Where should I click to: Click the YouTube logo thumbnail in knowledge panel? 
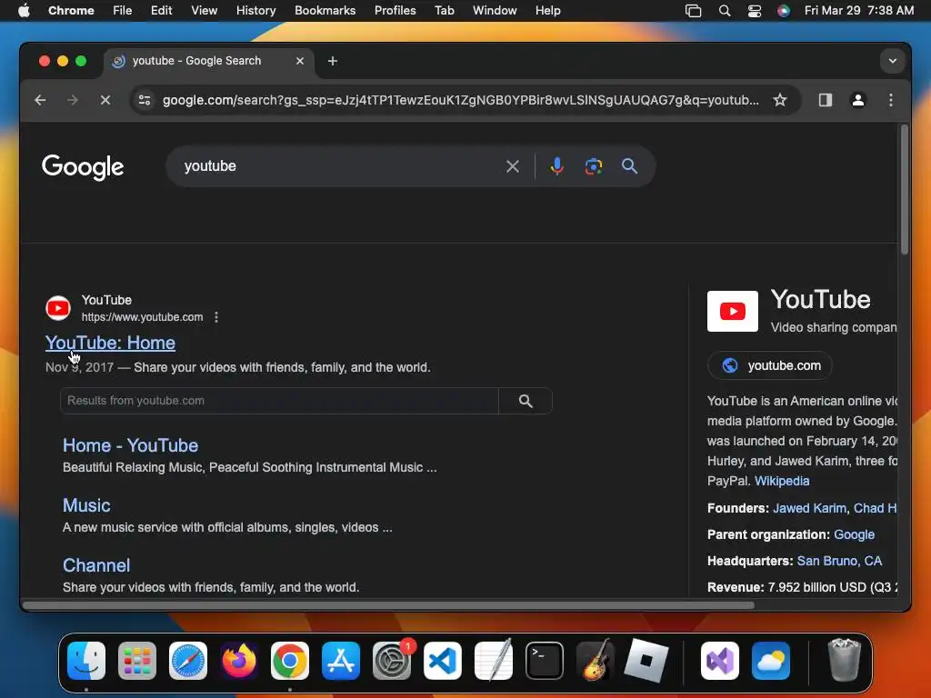click(732, 311)
